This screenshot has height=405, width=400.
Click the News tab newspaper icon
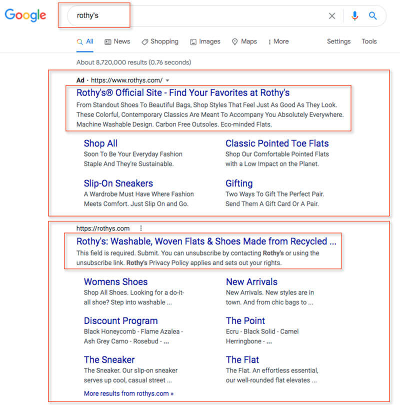click(107, 42)
